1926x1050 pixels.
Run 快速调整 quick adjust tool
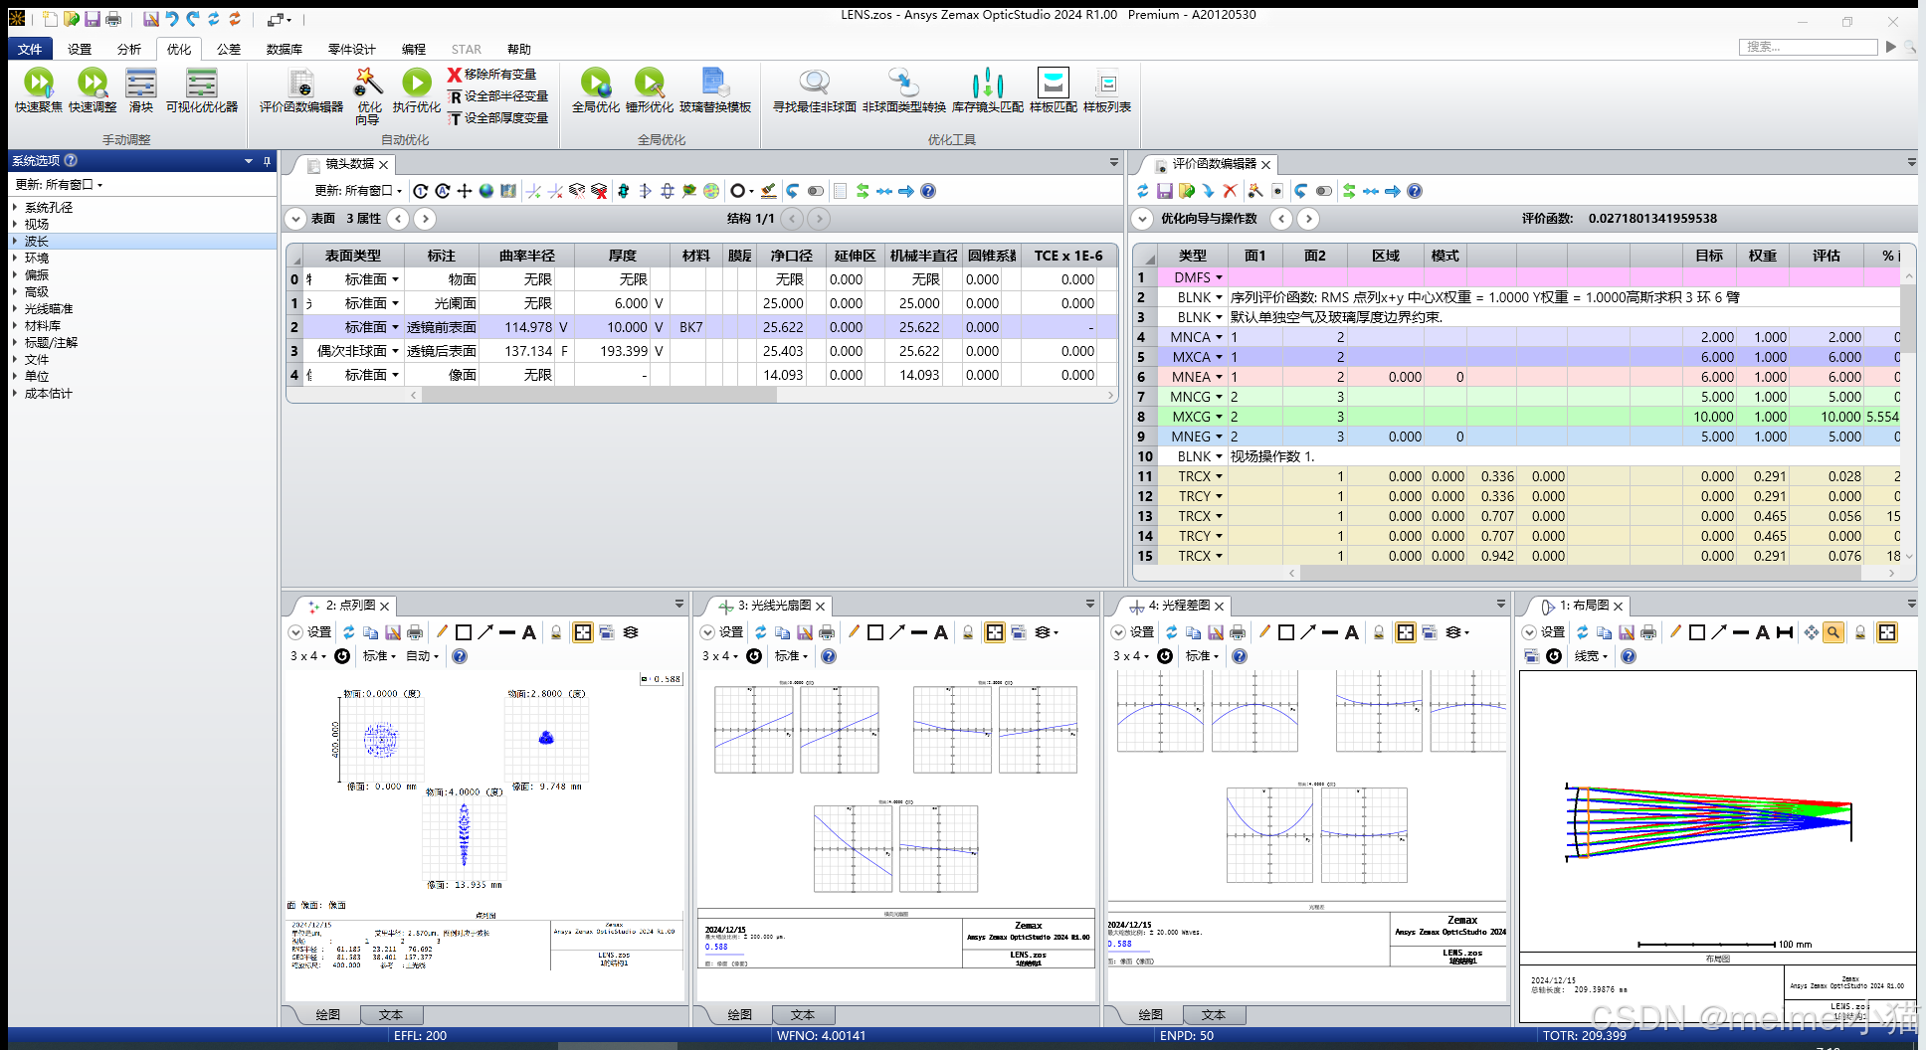(93, 90)
